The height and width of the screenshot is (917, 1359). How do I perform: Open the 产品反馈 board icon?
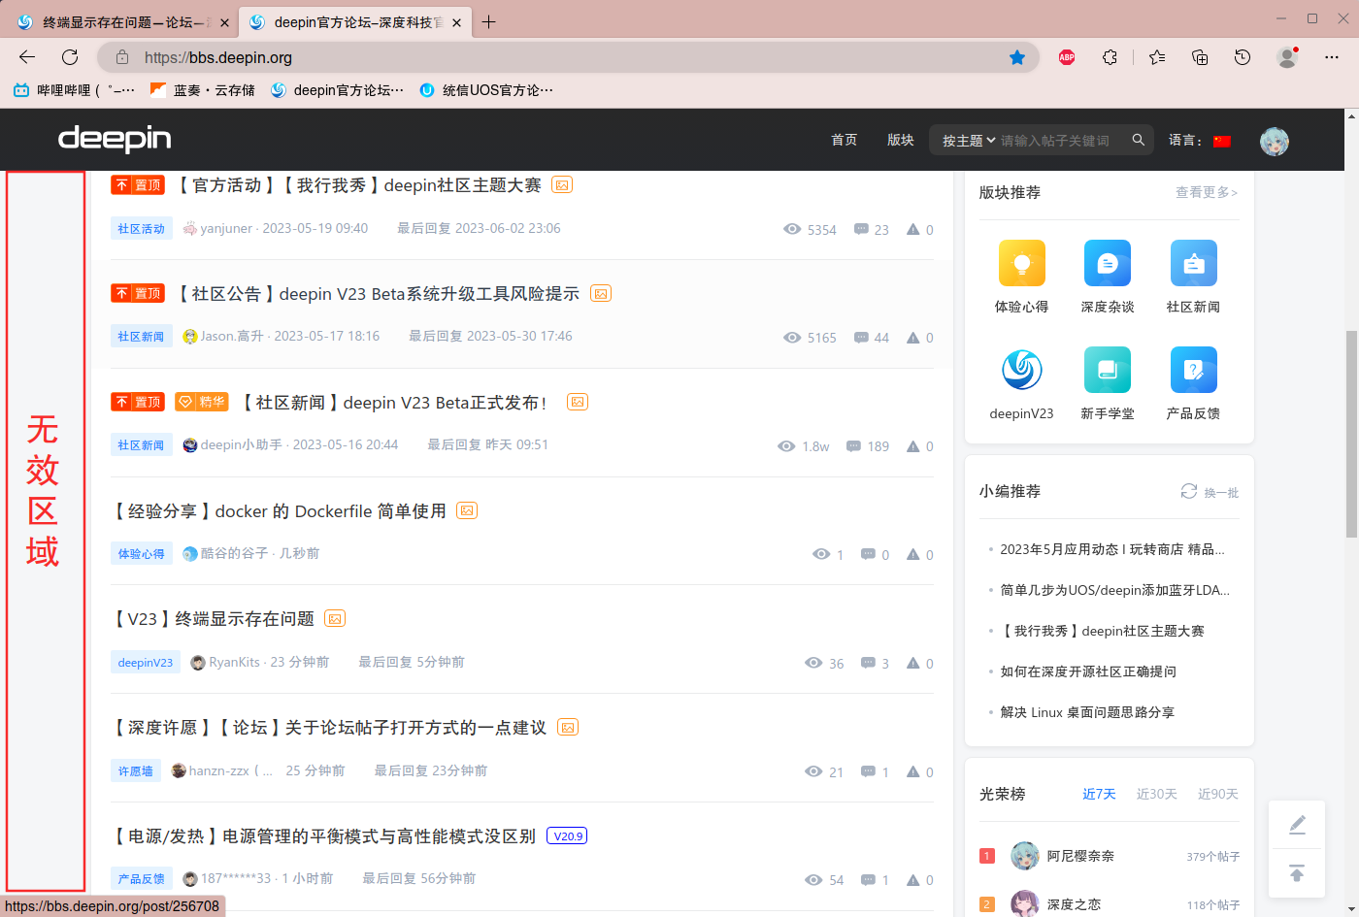(x=1194, y=370)
